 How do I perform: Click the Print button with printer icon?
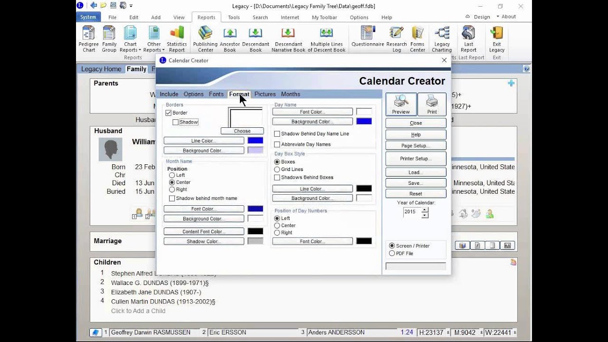pyautogui.click(x=432, y=104)
